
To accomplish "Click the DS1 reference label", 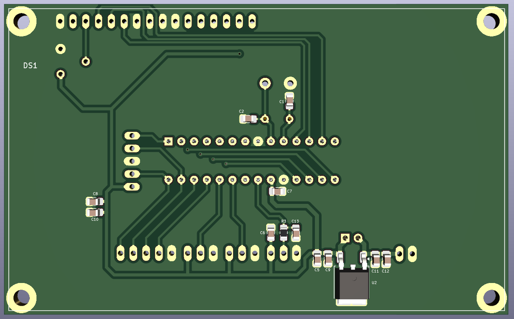I will click(x=30, y=66).
